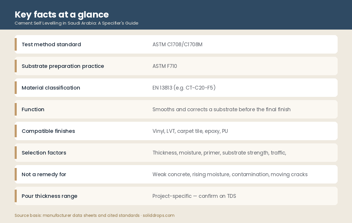Select the ASTM C1708/C1708M value
The height and width of the screenshot is (223, 352).
[177, 44]
